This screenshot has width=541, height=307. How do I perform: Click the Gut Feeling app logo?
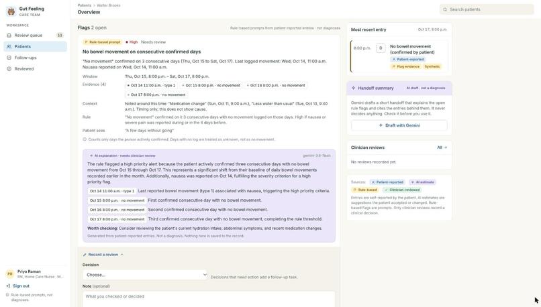(11, 11)
